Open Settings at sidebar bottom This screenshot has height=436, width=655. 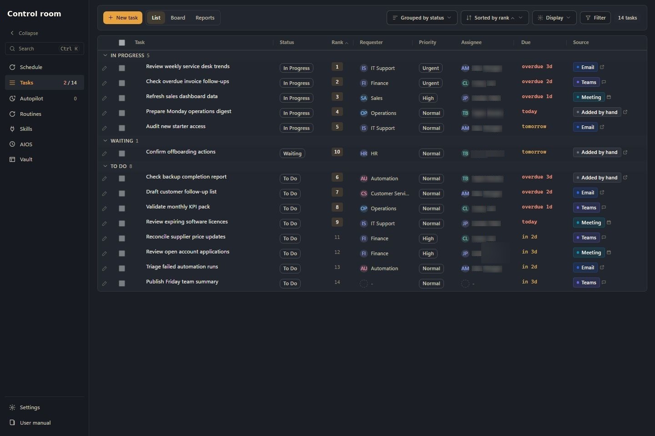click(x=44, y=407)
